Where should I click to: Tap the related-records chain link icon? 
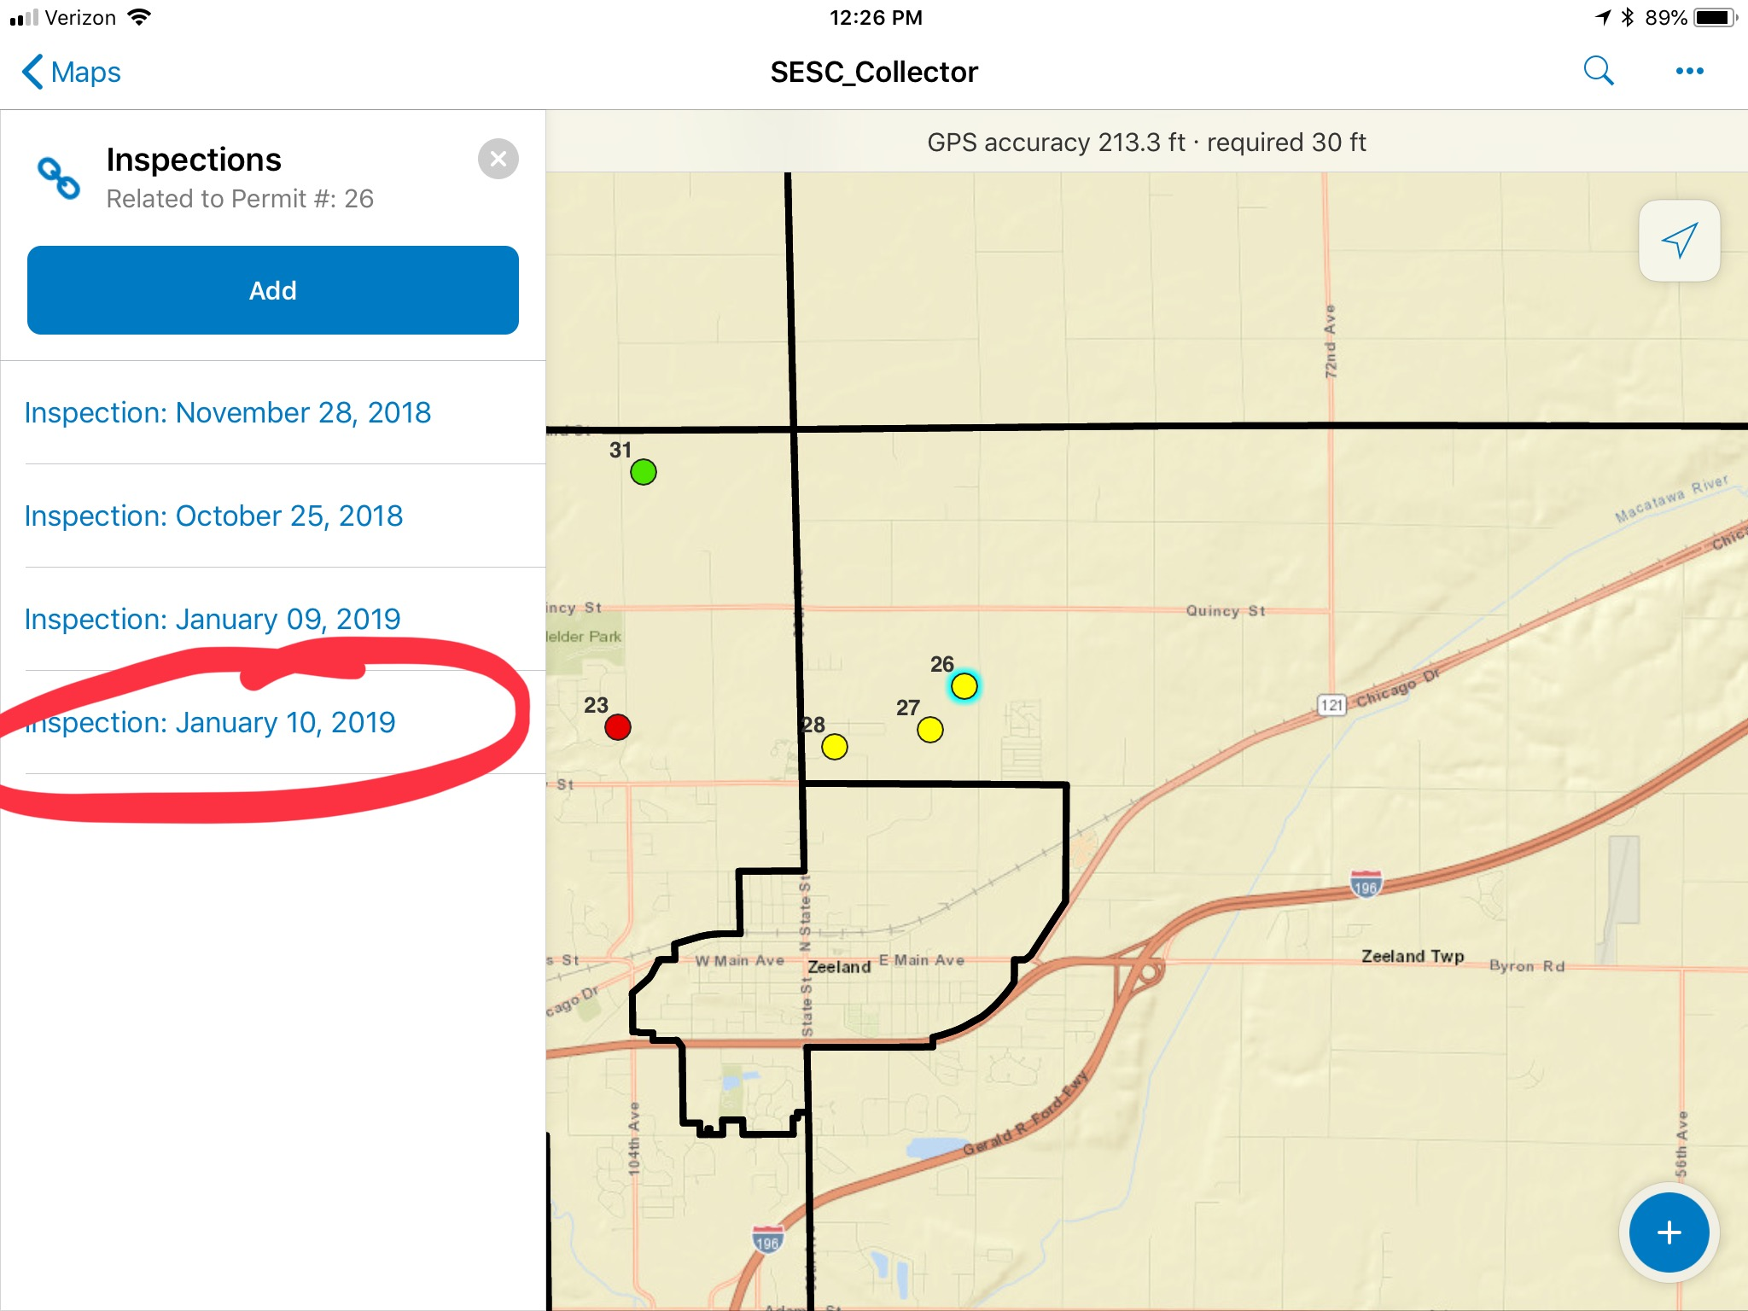(59, 178)
